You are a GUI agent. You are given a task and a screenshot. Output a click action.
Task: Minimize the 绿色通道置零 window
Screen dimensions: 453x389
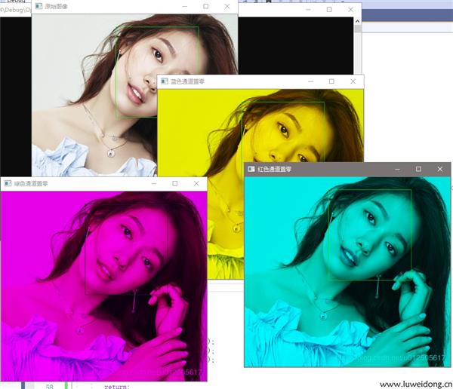(153, 183)
